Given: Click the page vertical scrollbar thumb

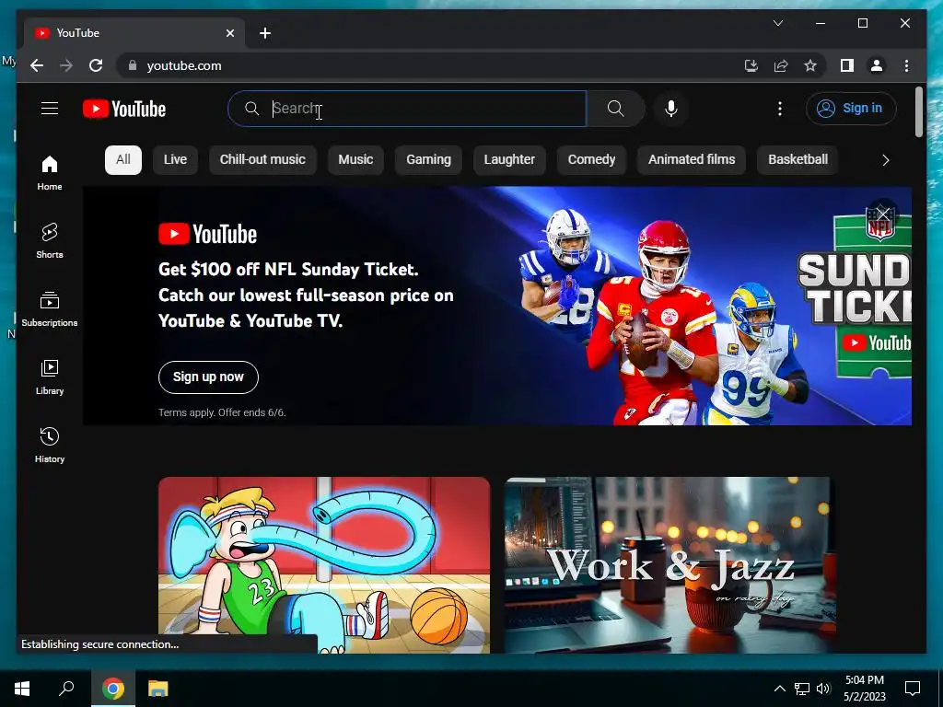Looking at the screenshot, I should [919, 111].
